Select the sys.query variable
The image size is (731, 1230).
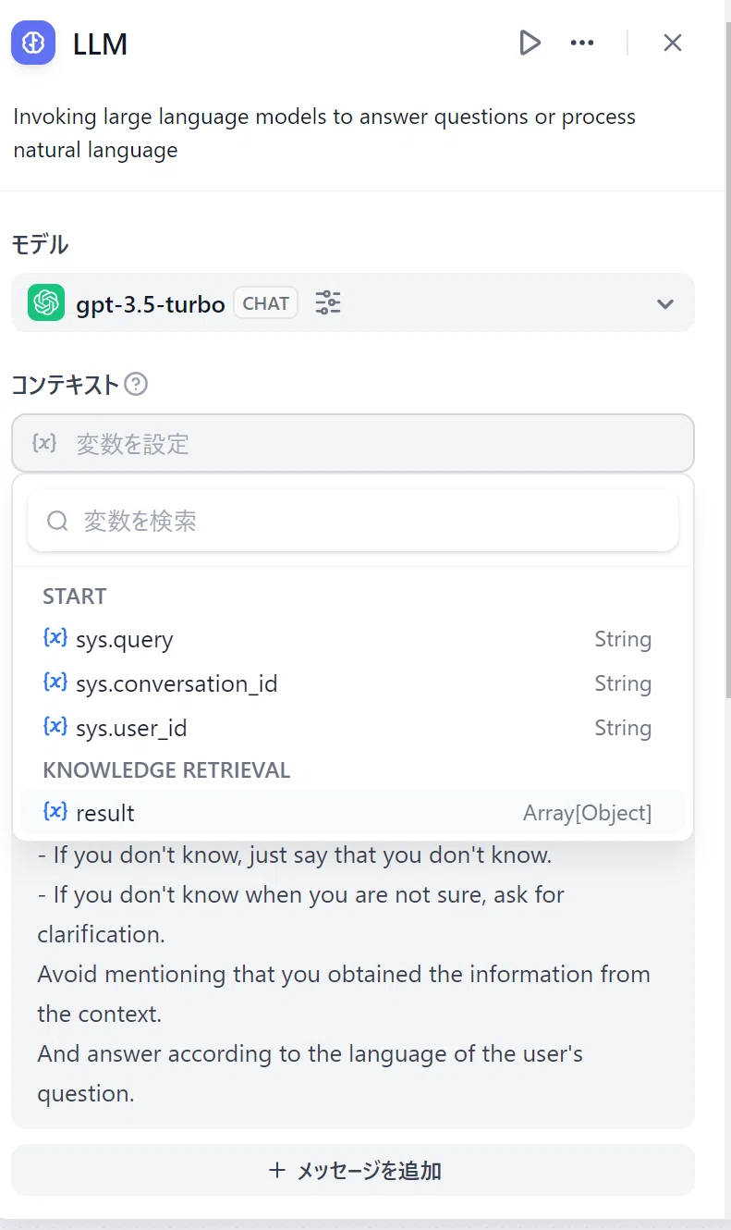click(x=353, y=639)
